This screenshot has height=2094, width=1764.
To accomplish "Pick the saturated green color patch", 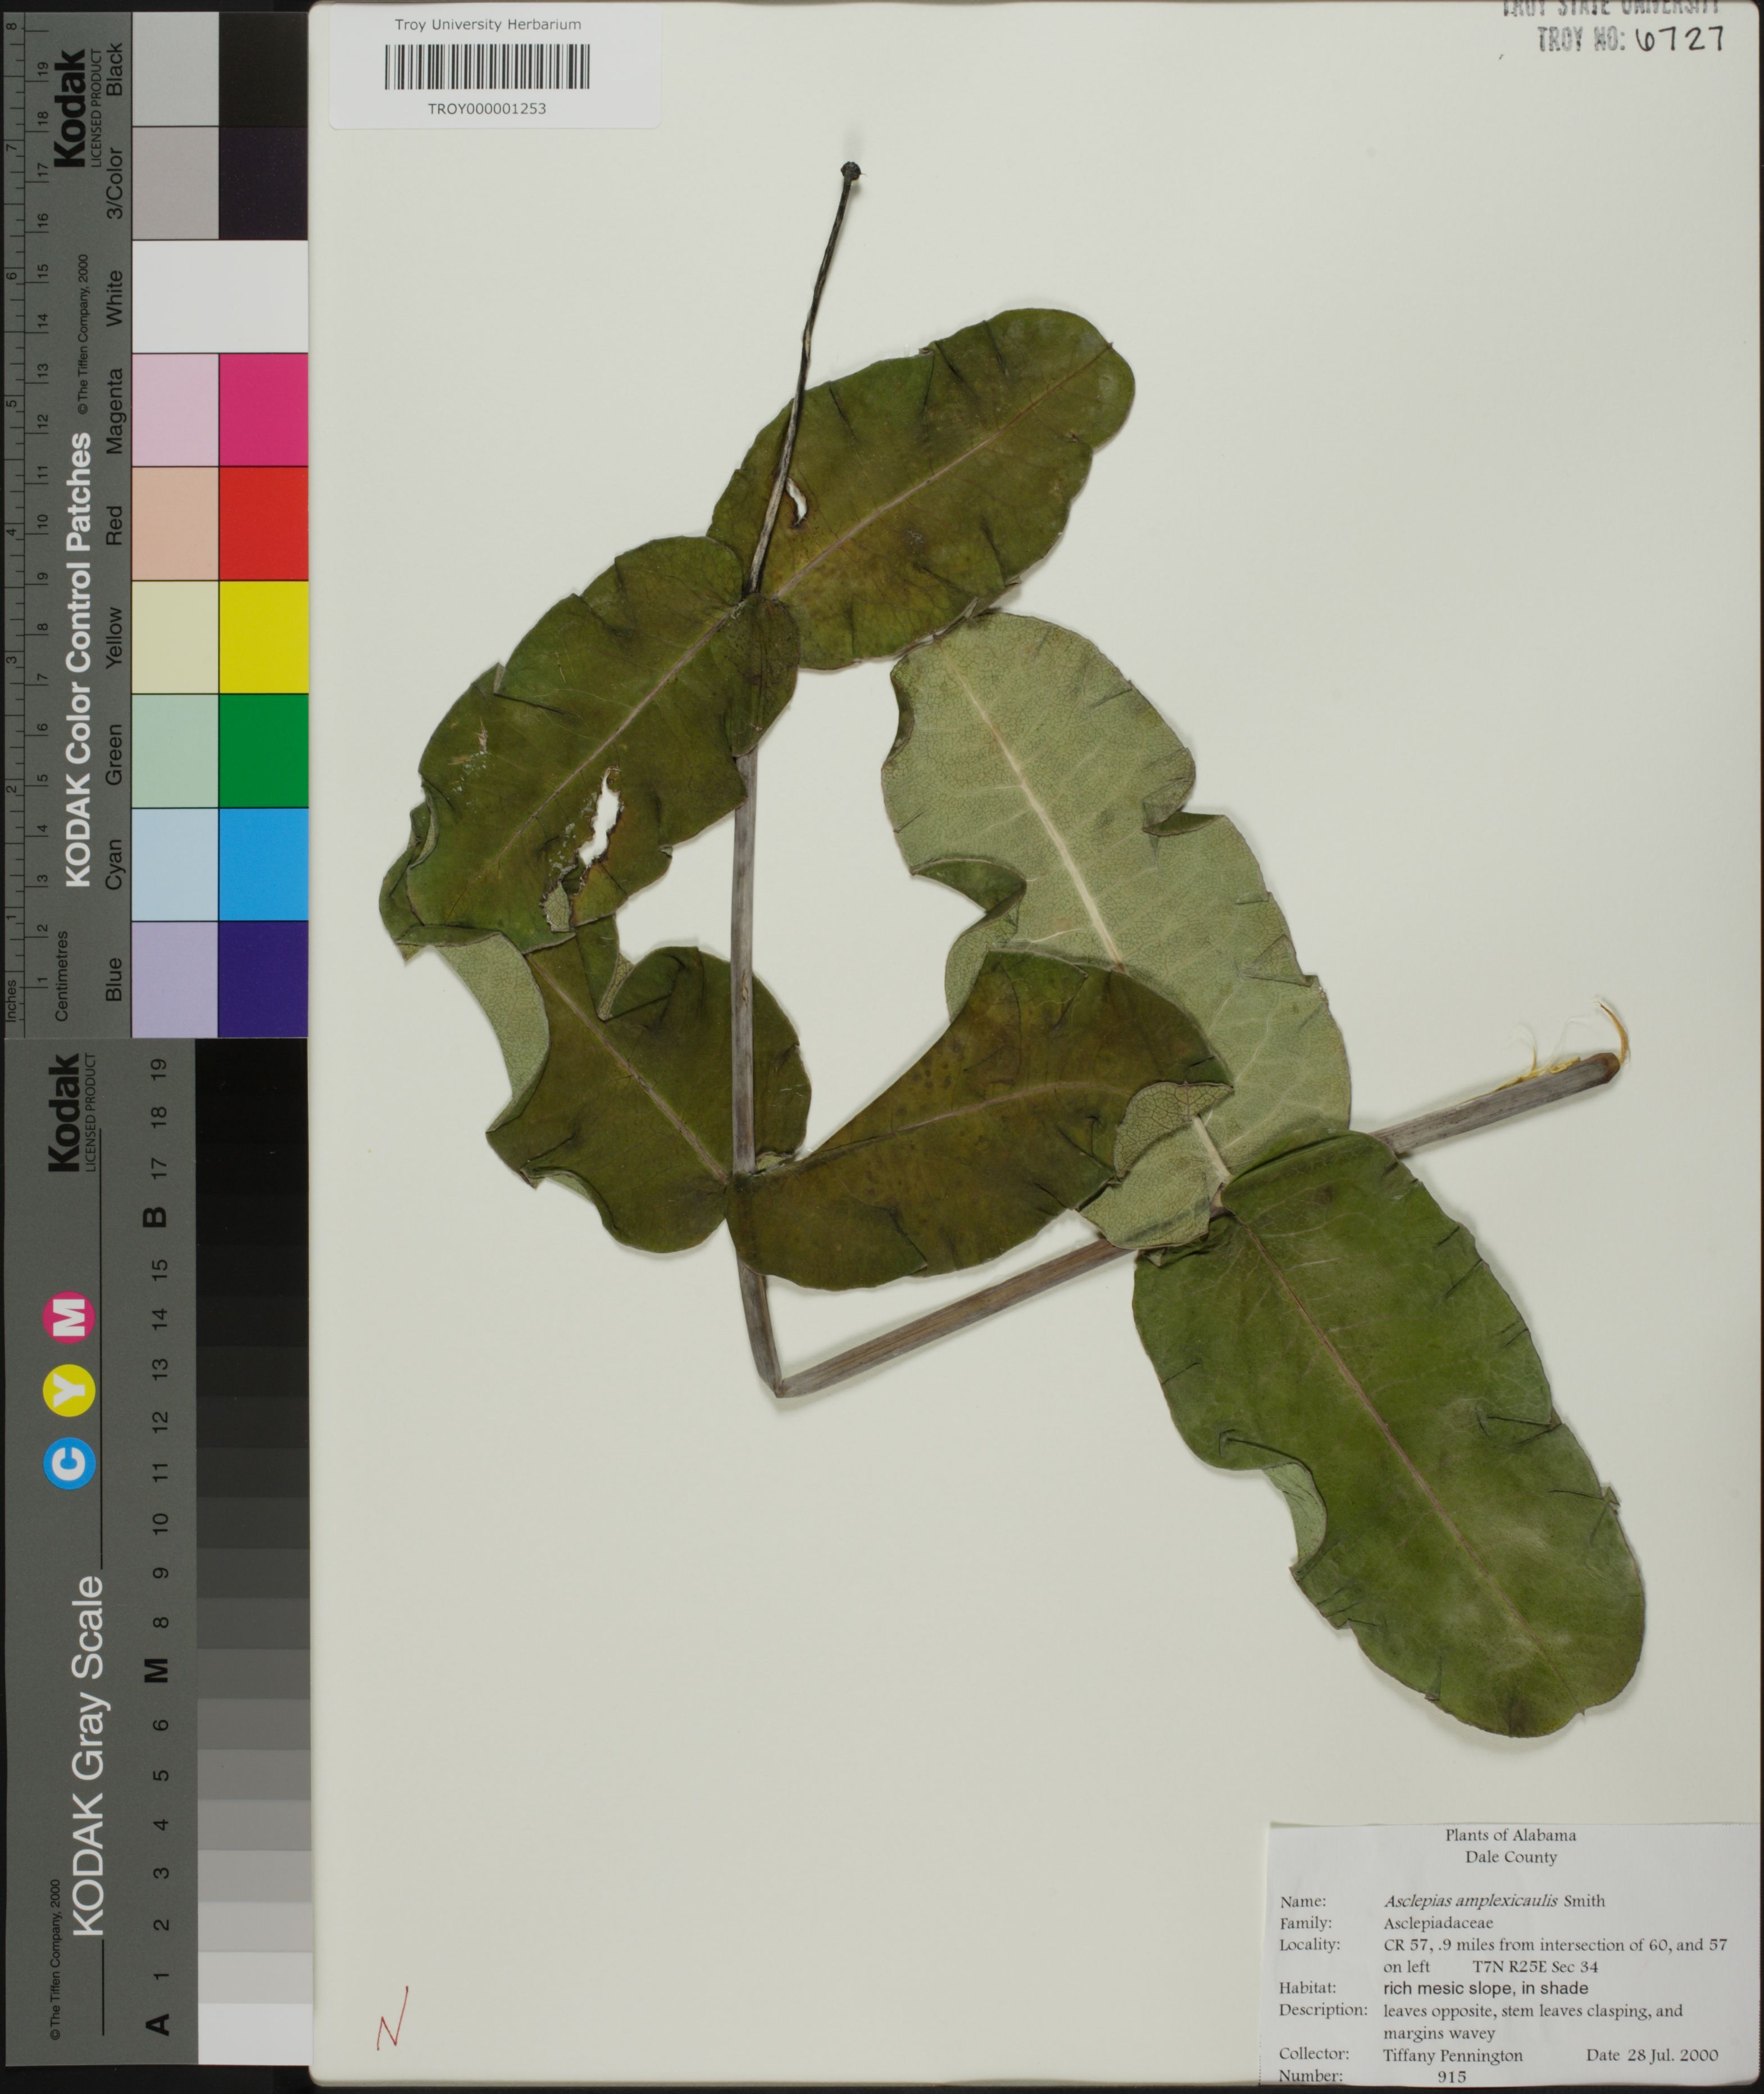I will (x=263, y=750).
